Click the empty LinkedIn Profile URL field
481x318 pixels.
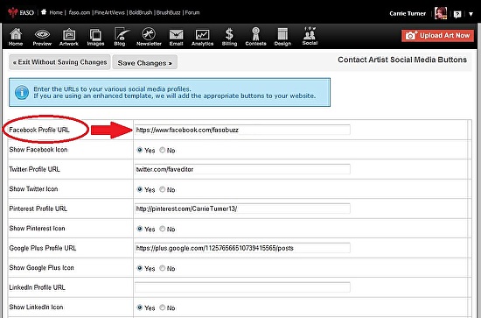coord(242,287)
